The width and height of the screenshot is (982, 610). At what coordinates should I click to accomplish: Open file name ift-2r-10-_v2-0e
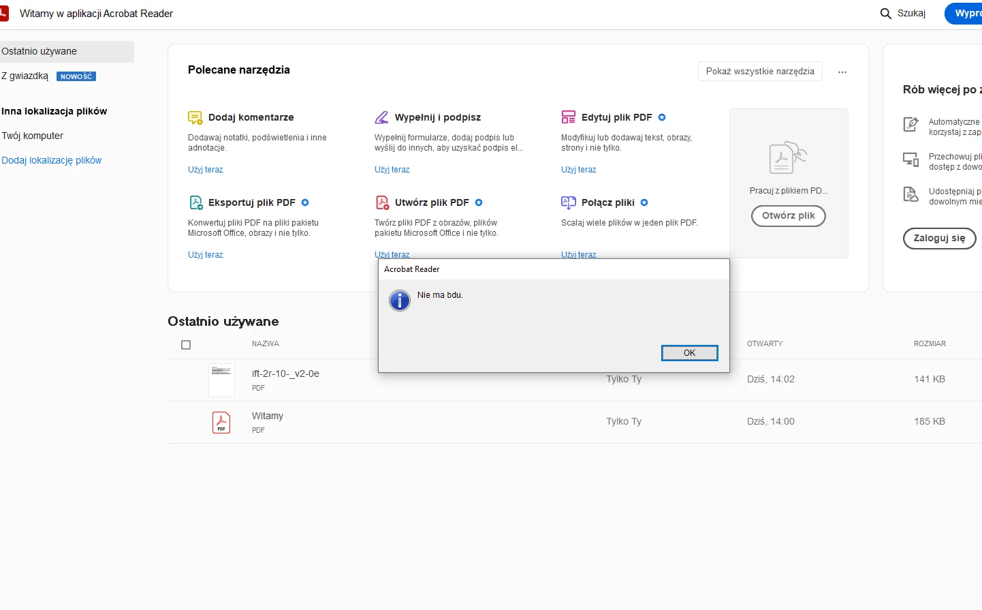285,373
